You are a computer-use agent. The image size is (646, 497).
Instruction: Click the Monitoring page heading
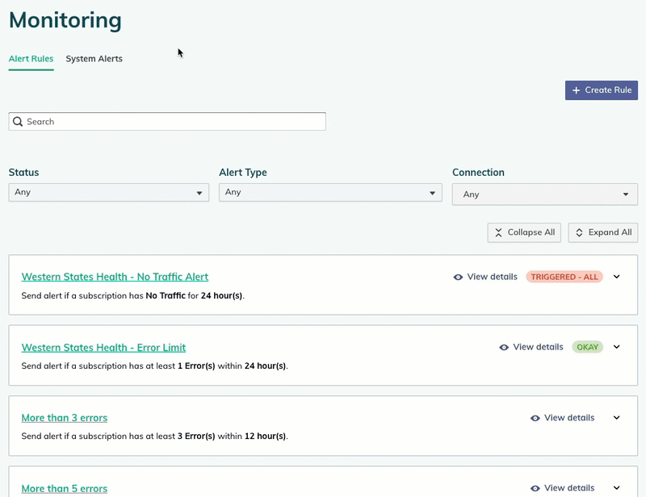[65, 20]
